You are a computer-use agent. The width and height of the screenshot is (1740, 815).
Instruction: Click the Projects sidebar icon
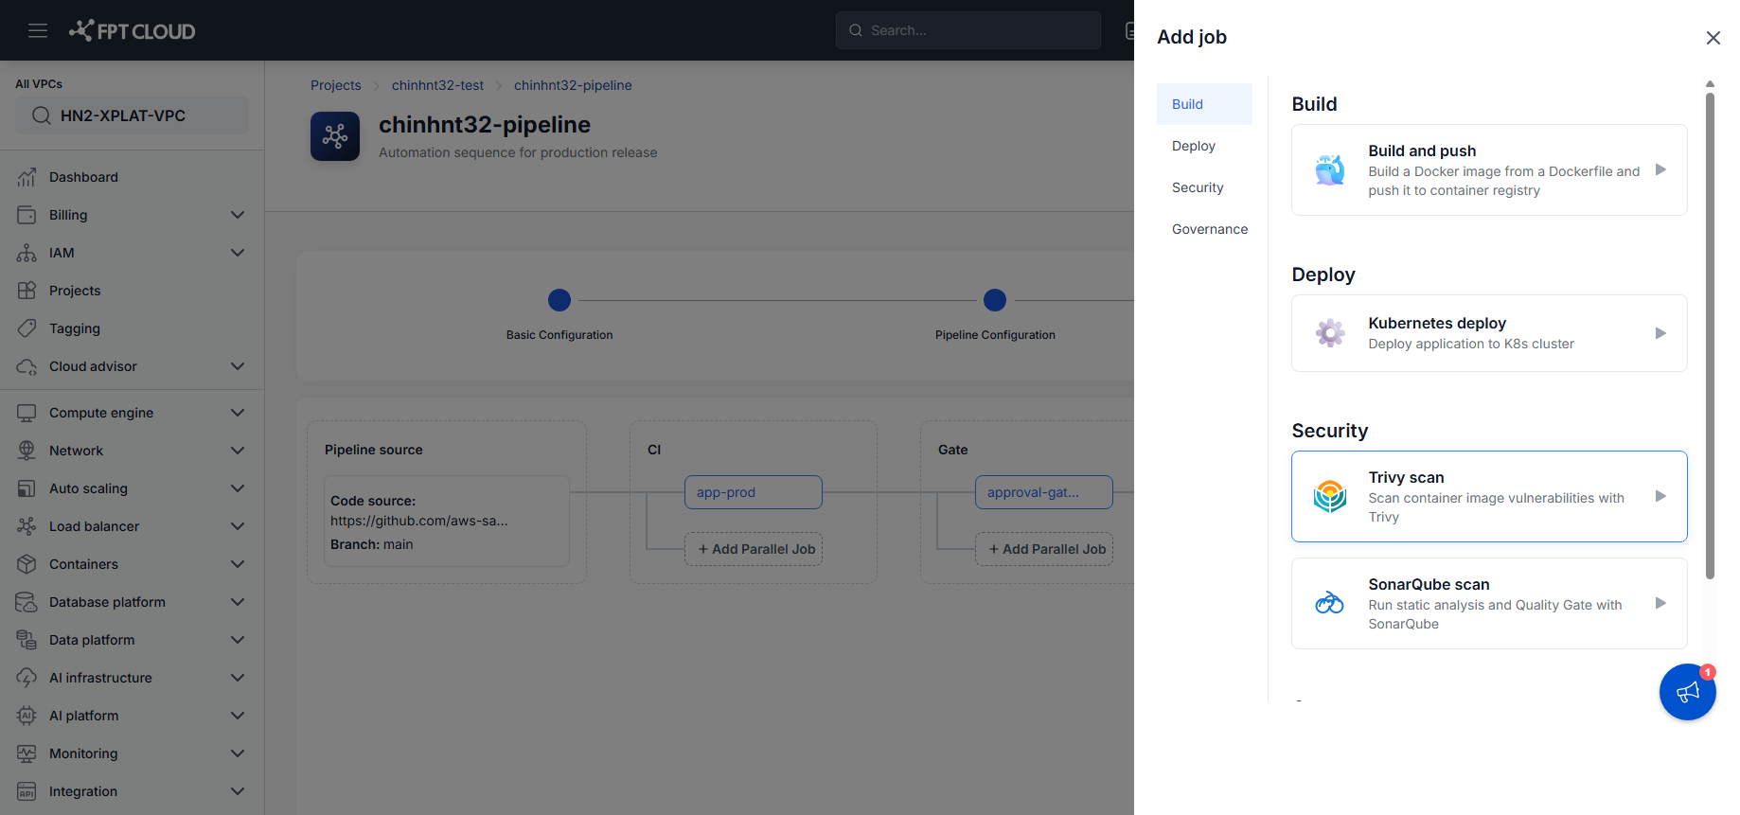[x=27, y=291]
